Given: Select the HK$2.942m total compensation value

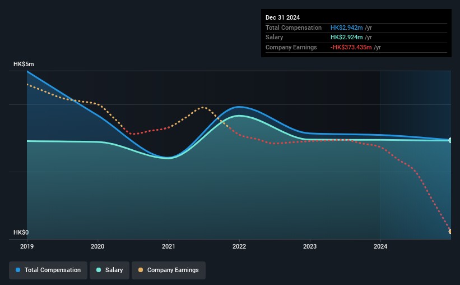Looking at the screenshot, I should pos(347,27).
